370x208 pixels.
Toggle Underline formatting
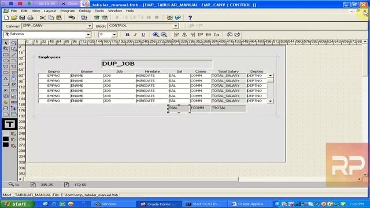[x=143, y=35]
